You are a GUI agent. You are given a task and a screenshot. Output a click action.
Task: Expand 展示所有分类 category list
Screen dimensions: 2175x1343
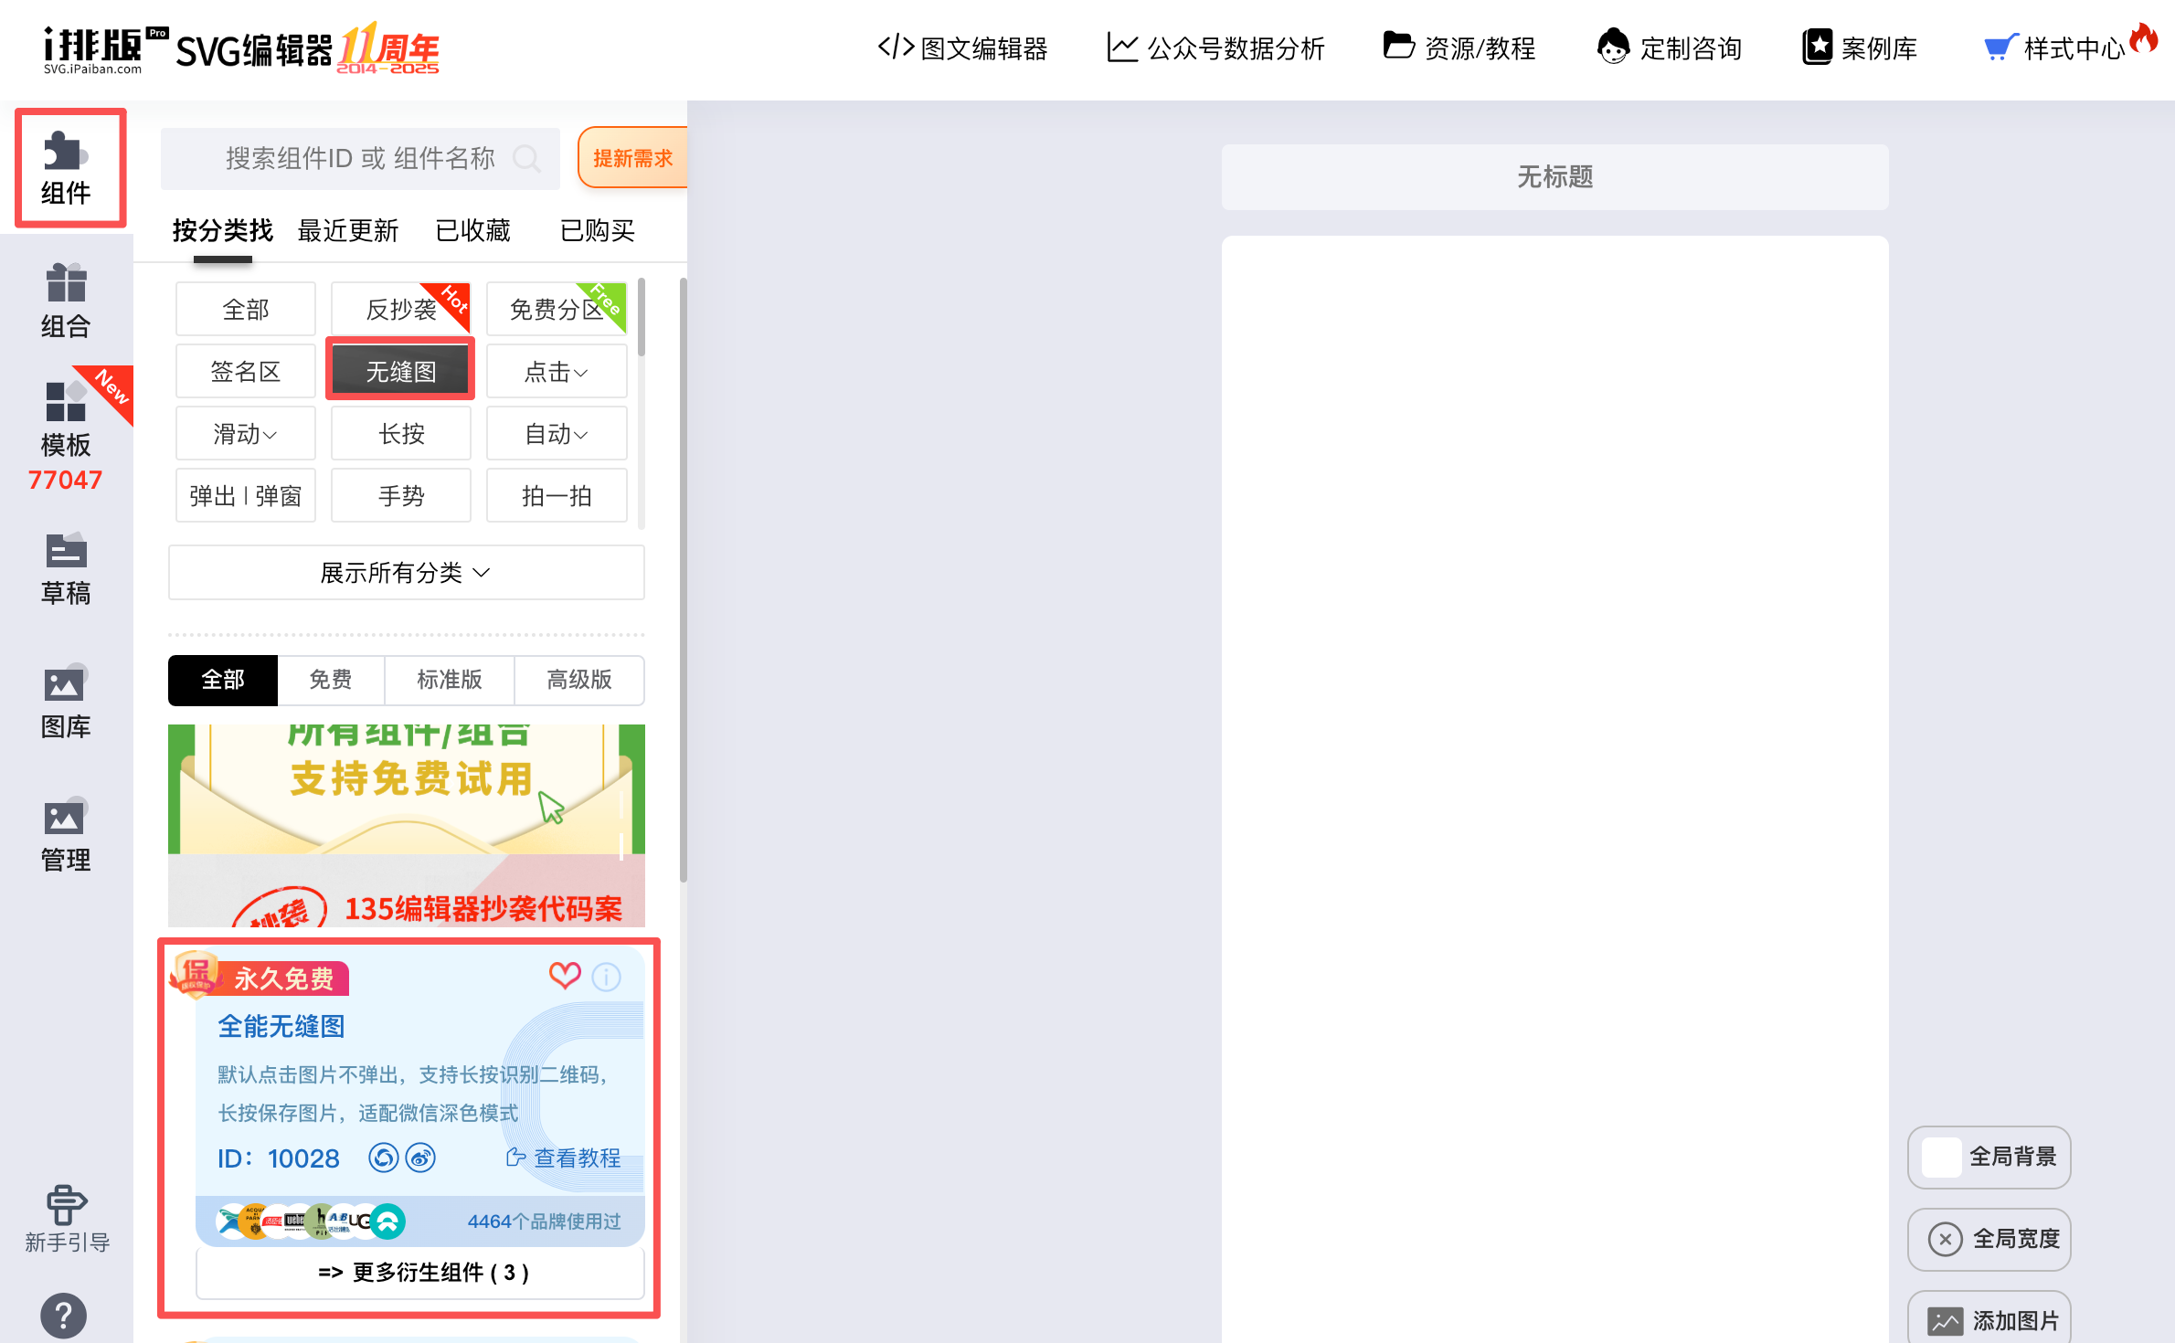(x=406, y=573)
